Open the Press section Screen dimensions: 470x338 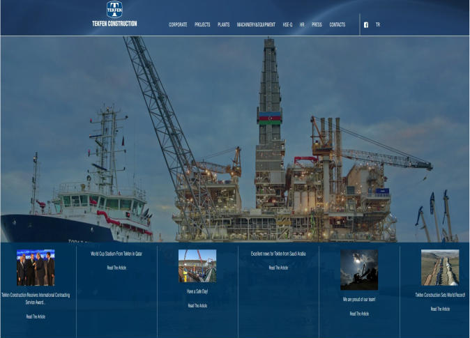(x=317, y=24)
